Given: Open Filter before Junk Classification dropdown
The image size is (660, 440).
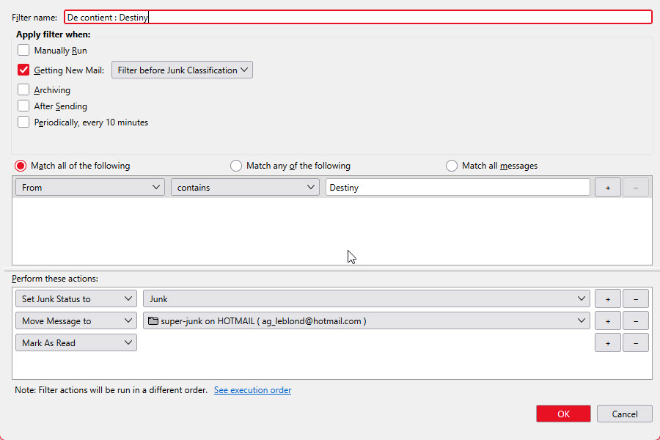Looking at the screenshot, I should coord(182,70).
